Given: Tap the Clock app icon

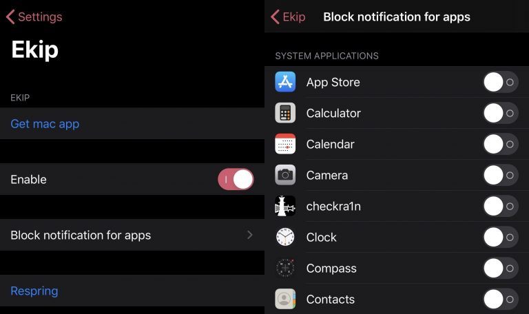Looking at the screenshot, I should [285, 237].
